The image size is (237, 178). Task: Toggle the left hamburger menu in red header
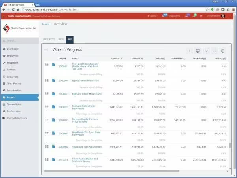click(x=4, y=16)
